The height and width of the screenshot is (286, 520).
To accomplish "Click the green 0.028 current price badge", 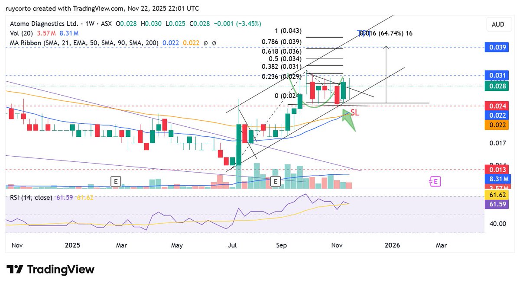I will [497, 86].
